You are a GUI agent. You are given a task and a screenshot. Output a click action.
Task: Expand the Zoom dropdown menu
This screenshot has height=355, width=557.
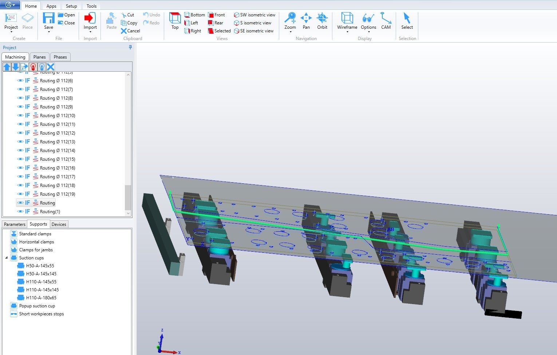290,32
